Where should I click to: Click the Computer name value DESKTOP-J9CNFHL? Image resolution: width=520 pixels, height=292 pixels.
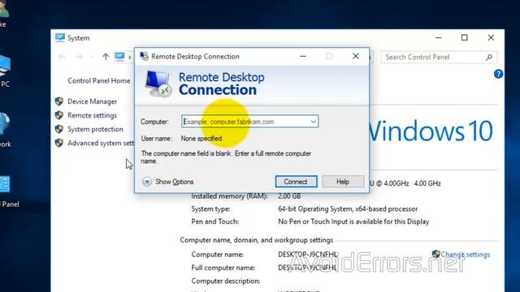tap(308, 255)
